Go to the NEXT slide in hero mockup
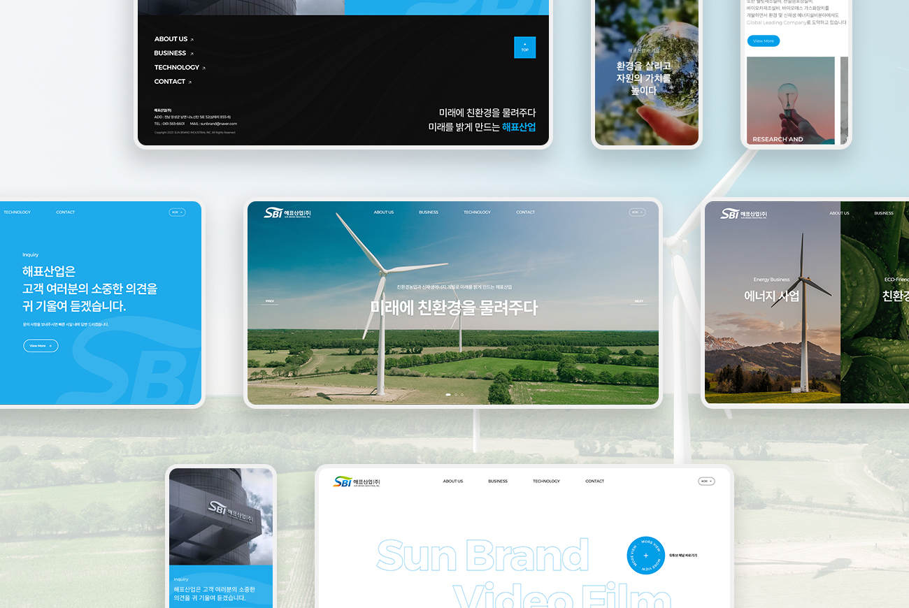Image resolution: width=909 pixels, height=608 pixels. [x=638, y=302]
